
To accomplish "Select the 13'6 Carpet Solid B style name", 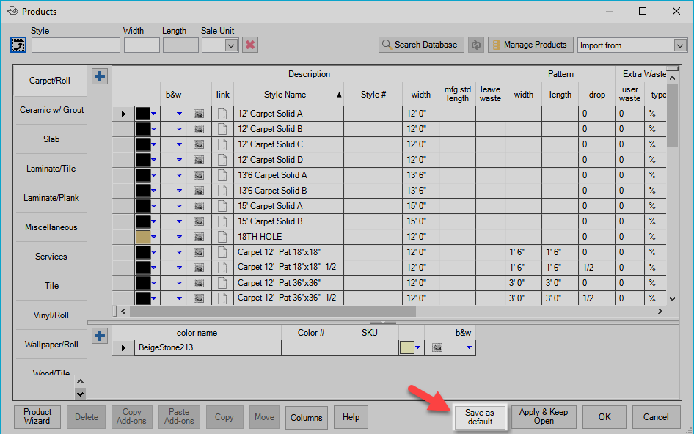I will 272,191.
